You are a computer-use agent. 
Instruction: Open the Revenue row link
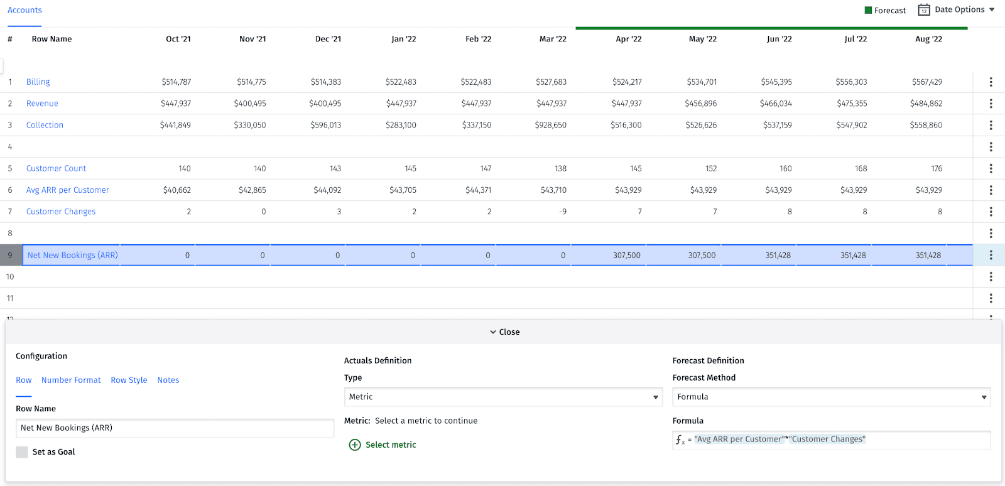[x=42, y=104]
